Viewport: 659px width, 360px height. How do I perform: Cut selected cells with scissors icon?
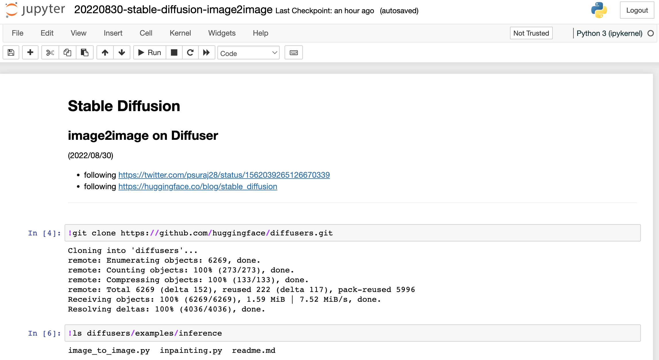pos(50,53)
